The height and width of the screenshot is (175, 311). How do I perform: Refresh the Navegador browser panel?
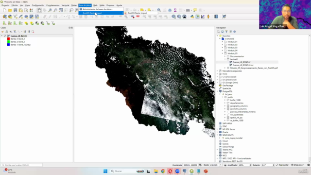(x=223, y=32)
